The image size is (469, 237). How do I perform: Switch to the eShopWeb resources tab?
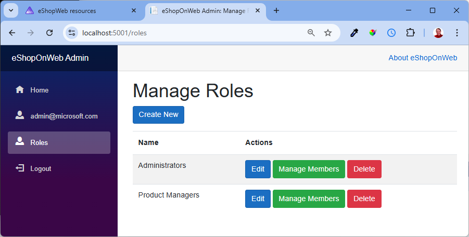[x=81, y=11]
